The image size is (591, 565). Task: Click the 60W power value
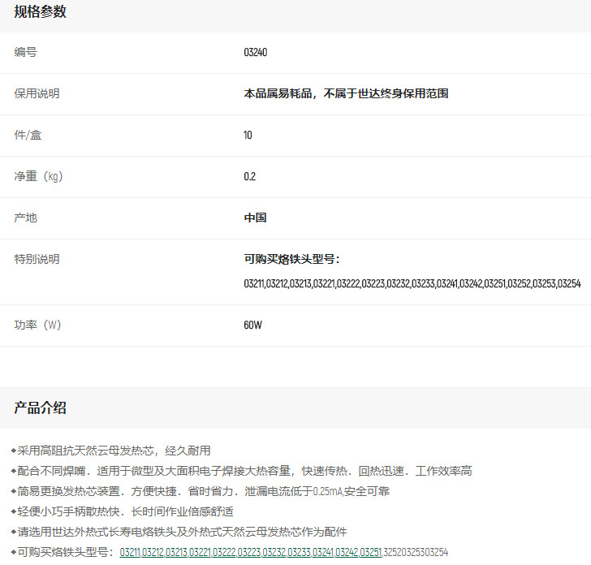[x=252, y=326]
